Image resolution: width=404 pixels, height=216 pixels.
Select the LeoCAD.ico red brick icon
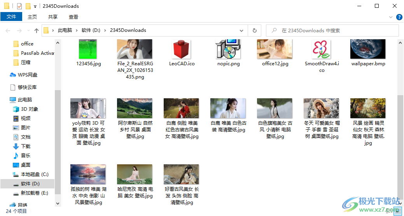pyautogui.click(x=181, y=49)
